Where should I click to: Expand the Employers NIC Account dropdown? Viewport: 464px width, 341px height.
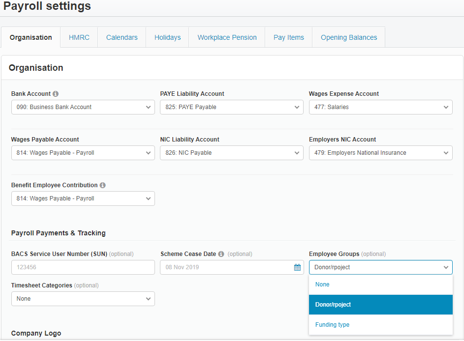coord(380,153)
